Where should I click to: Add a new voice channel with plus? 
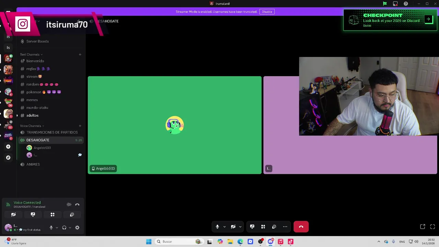[x=80, y=126]
